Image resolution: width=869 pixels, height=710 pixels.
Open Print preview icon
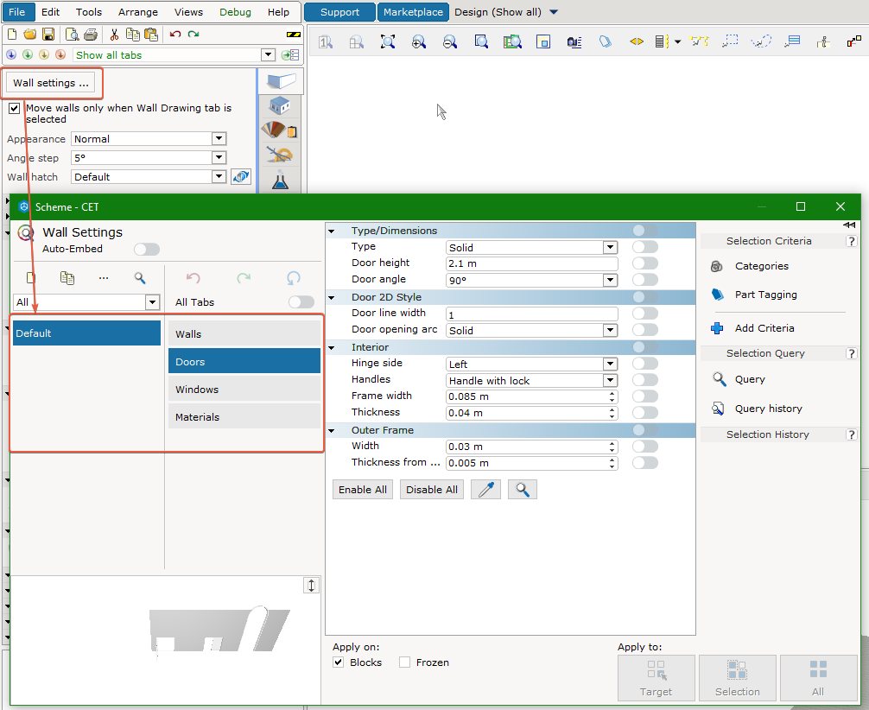[x=72, y=35]
